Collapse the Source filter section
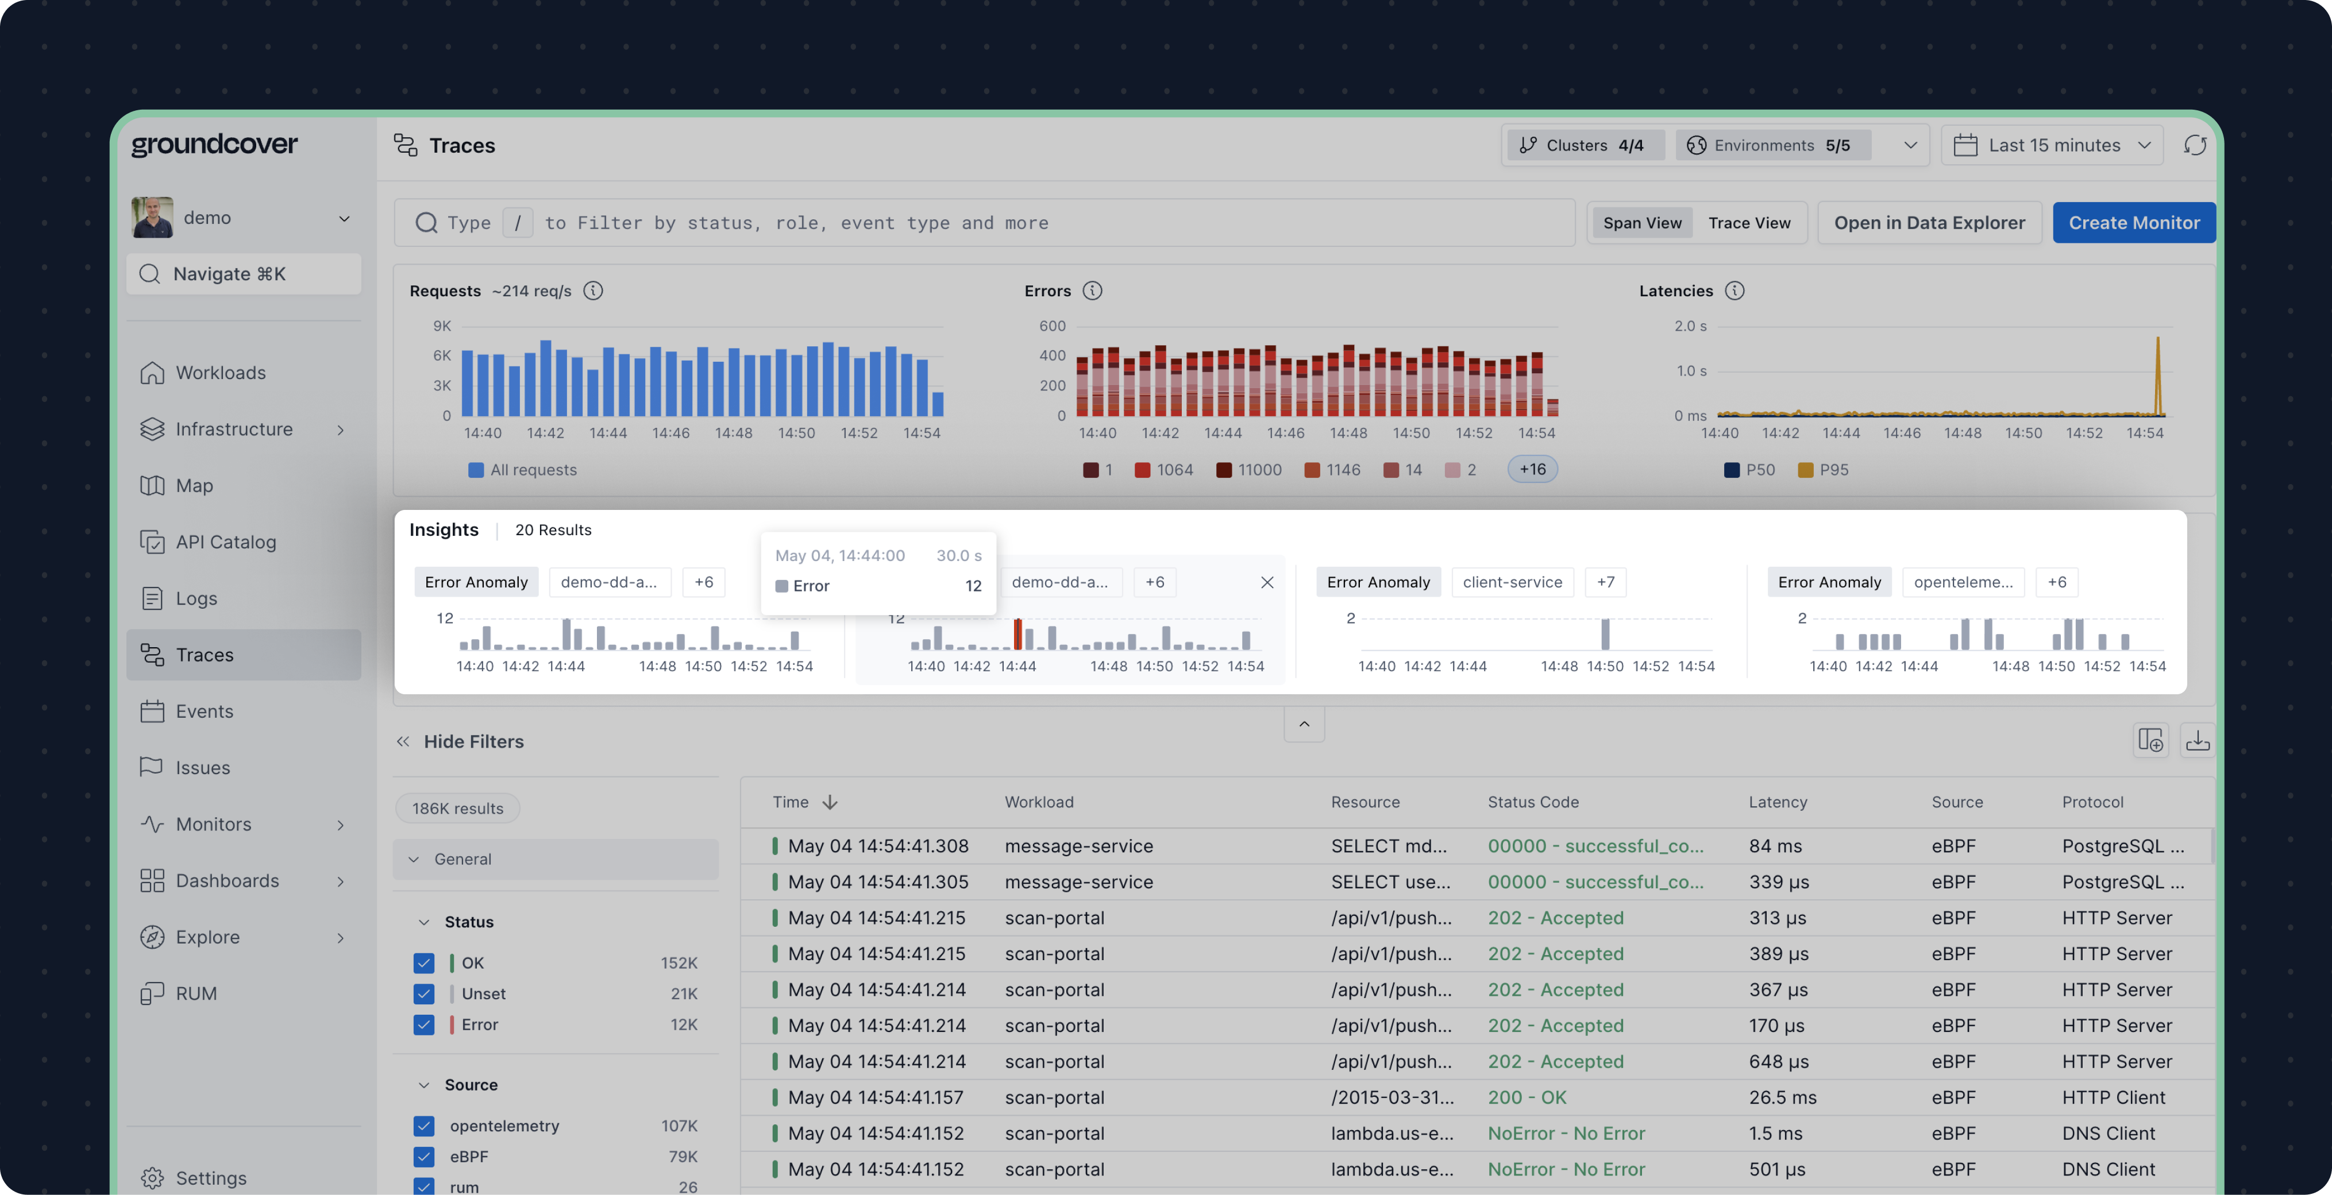 (x=423, y=1085)
